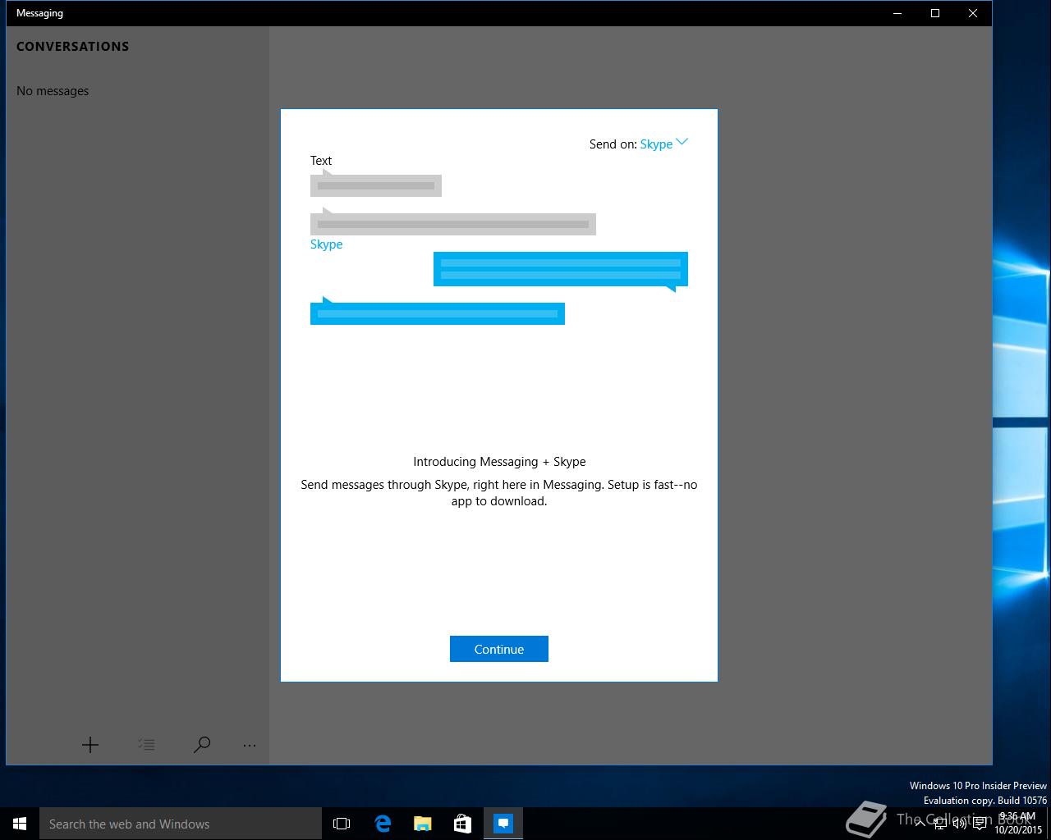This screenshot has width=1051, height=840.
Task: Search conversations with the magnifier icon
Action: click(x=202, y=745)
